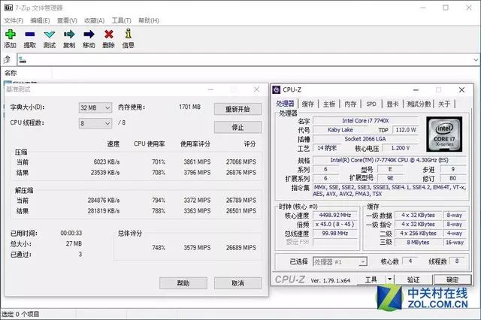Click the 选定 0 个项目 status bar text
Screen dimensions: 481x320
click(x=20, y=314)
